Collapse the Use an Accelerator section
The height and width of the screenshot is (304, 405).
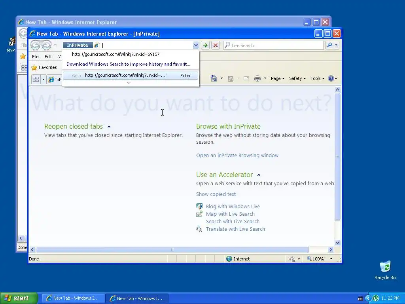(259, 175)
